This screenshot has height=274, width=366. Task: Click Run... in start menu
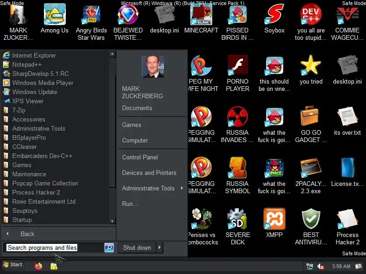click(130, 204)
